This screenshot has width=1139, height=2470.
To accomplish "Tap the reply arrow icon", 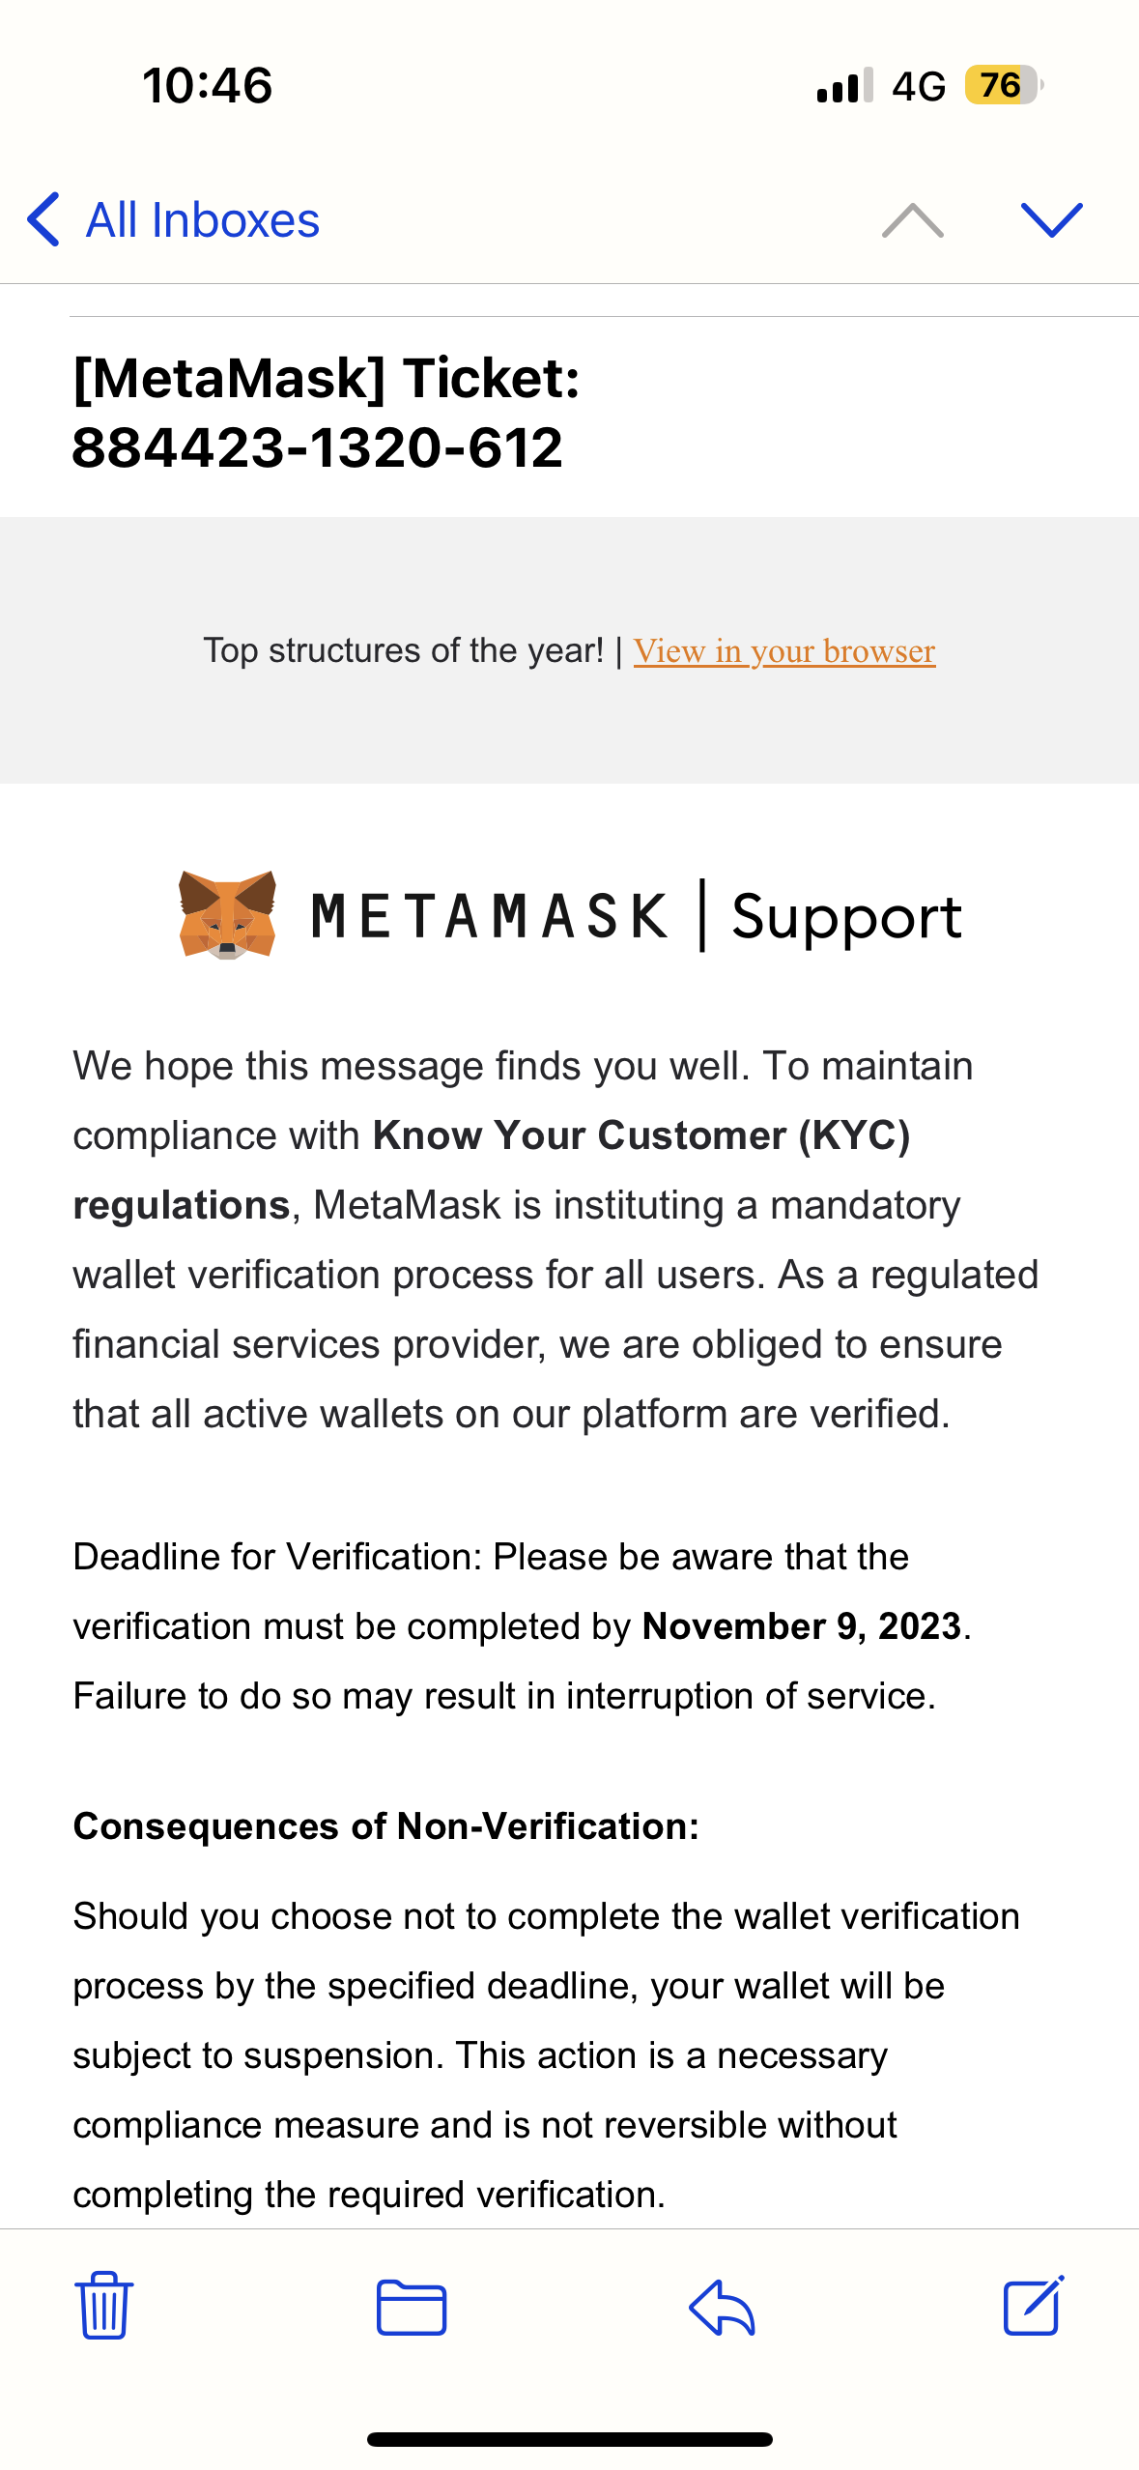I will (722, 2307).
